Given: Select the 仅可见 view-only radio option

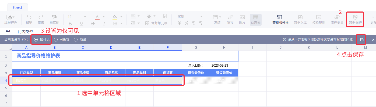Looking at the screenshot, I should (x=36, y=40).
